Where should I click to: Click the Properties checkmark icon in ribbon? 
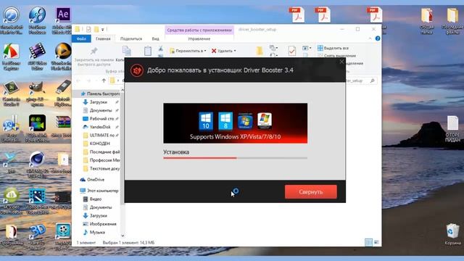tap(291, 51)
